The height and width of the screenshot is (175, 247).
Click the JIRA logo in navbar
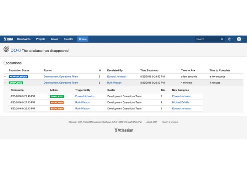[9, 39]
